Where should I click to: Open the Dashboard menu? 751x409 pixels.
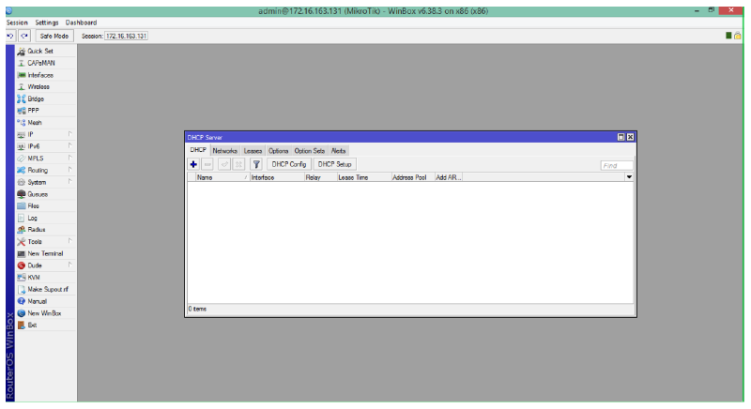pos(81,23)
